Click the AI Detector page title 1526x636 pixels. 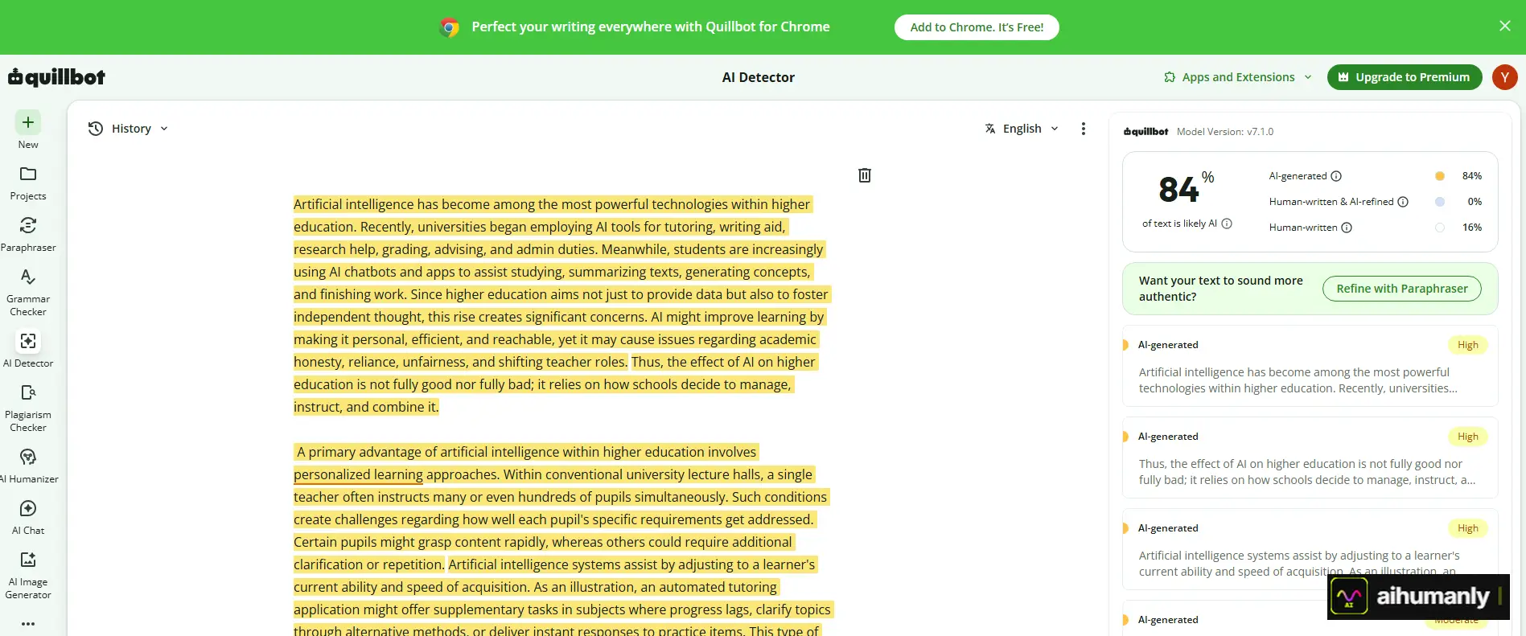759,77
